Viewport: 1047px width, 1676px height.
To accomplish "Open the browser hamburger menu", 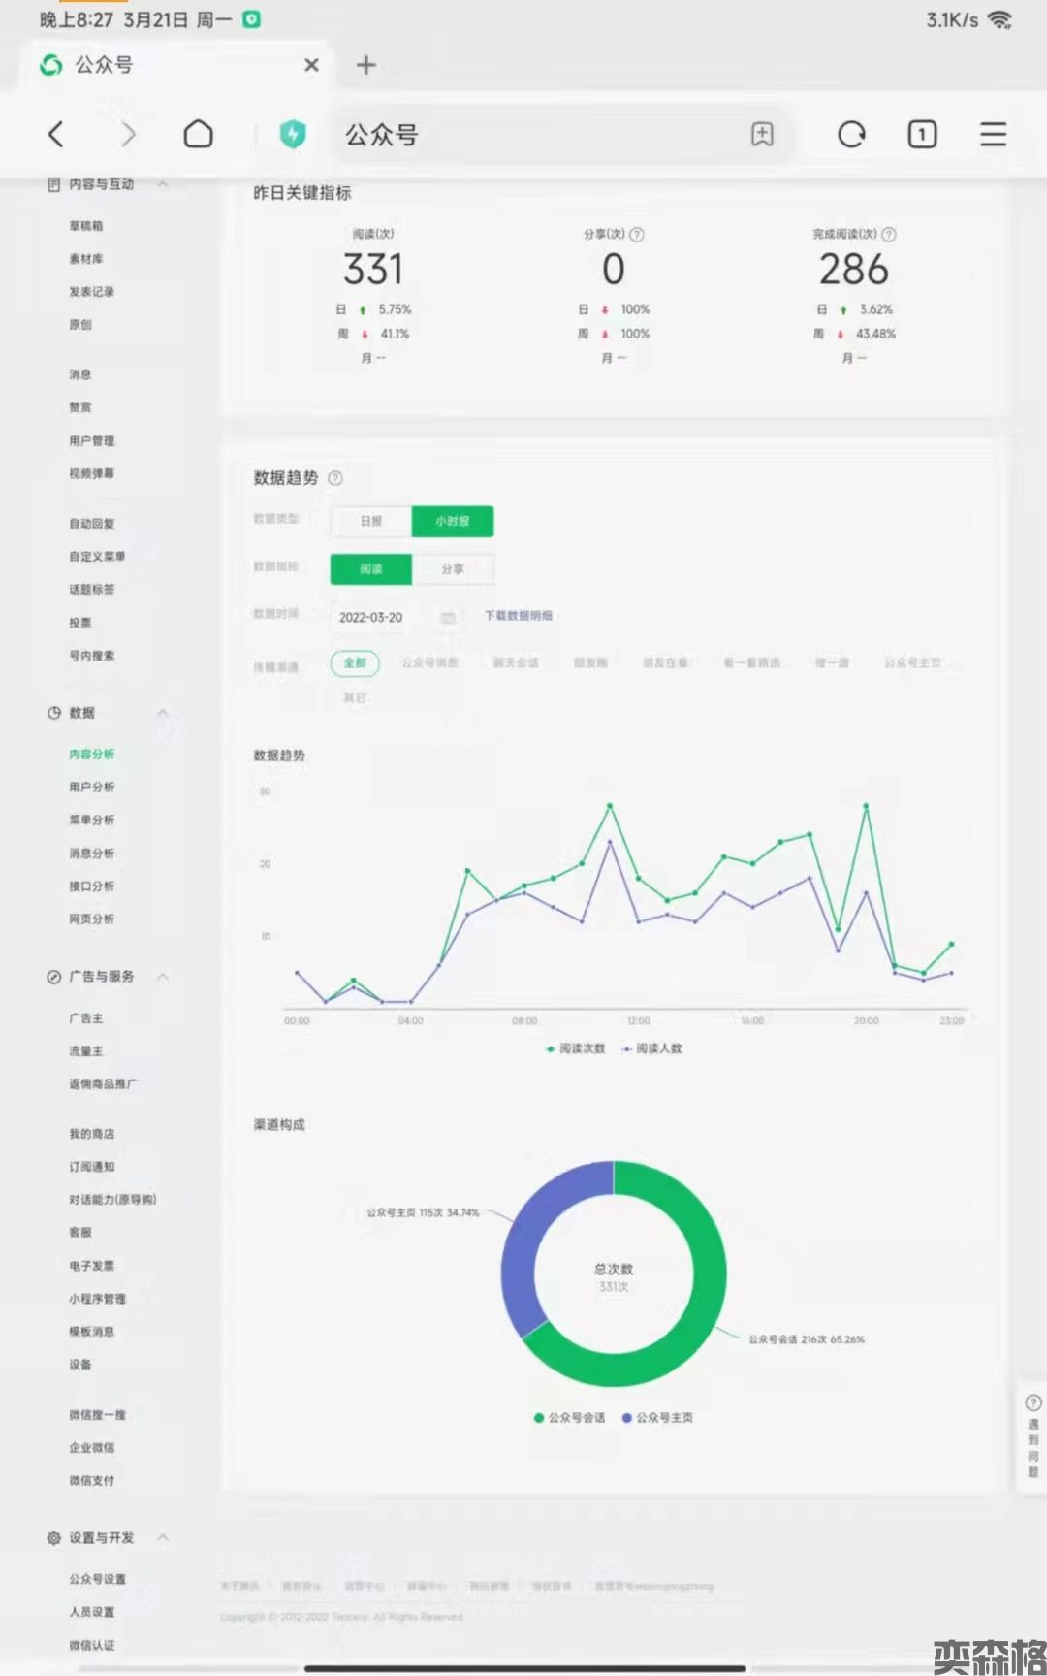I will tap(993, 134).
